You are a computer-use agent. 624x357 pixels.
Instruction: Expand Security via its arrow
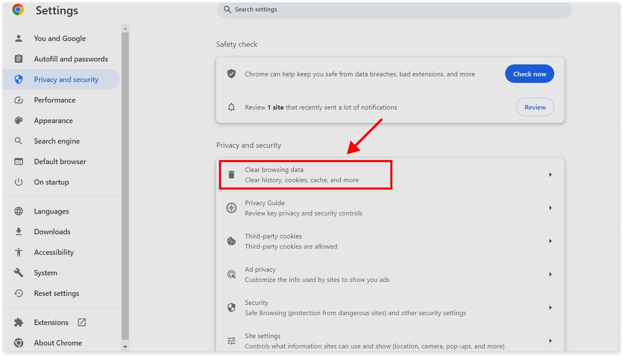point(550,307)
